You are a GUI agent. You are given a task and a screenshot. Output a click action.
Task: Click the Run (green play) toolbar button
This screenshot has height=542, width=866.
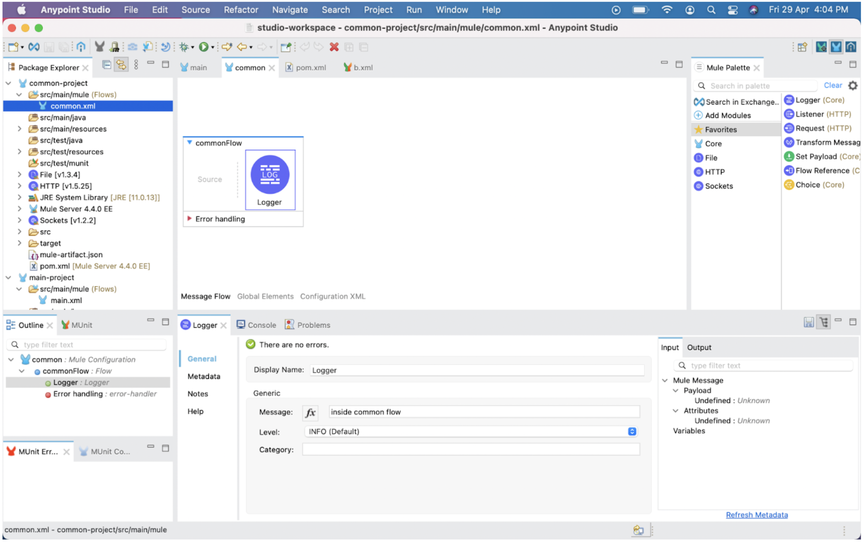pyautogui.click(x=203, y=47)
